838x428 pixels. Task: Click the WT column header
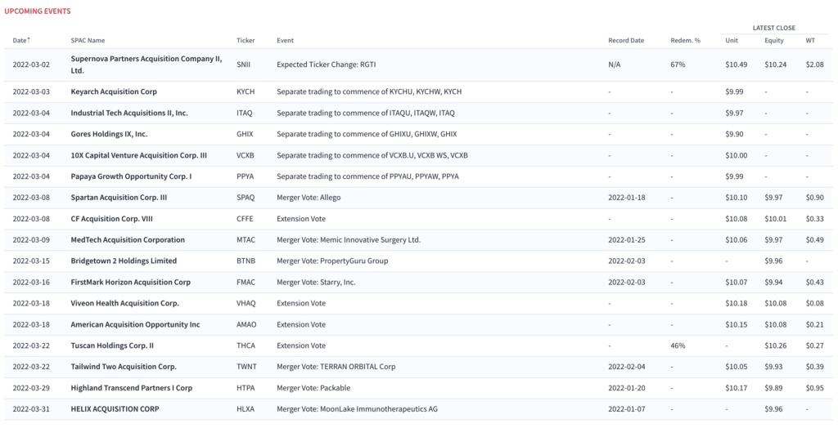click(810, 41)
